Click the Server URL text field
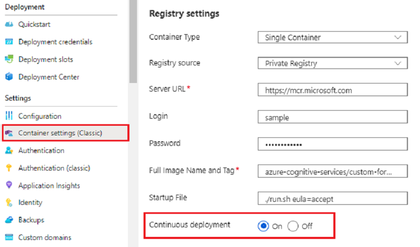 pos(332,91)
